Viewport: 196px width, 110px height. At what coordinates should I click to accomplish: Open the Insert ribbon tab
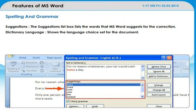point(36,58)
